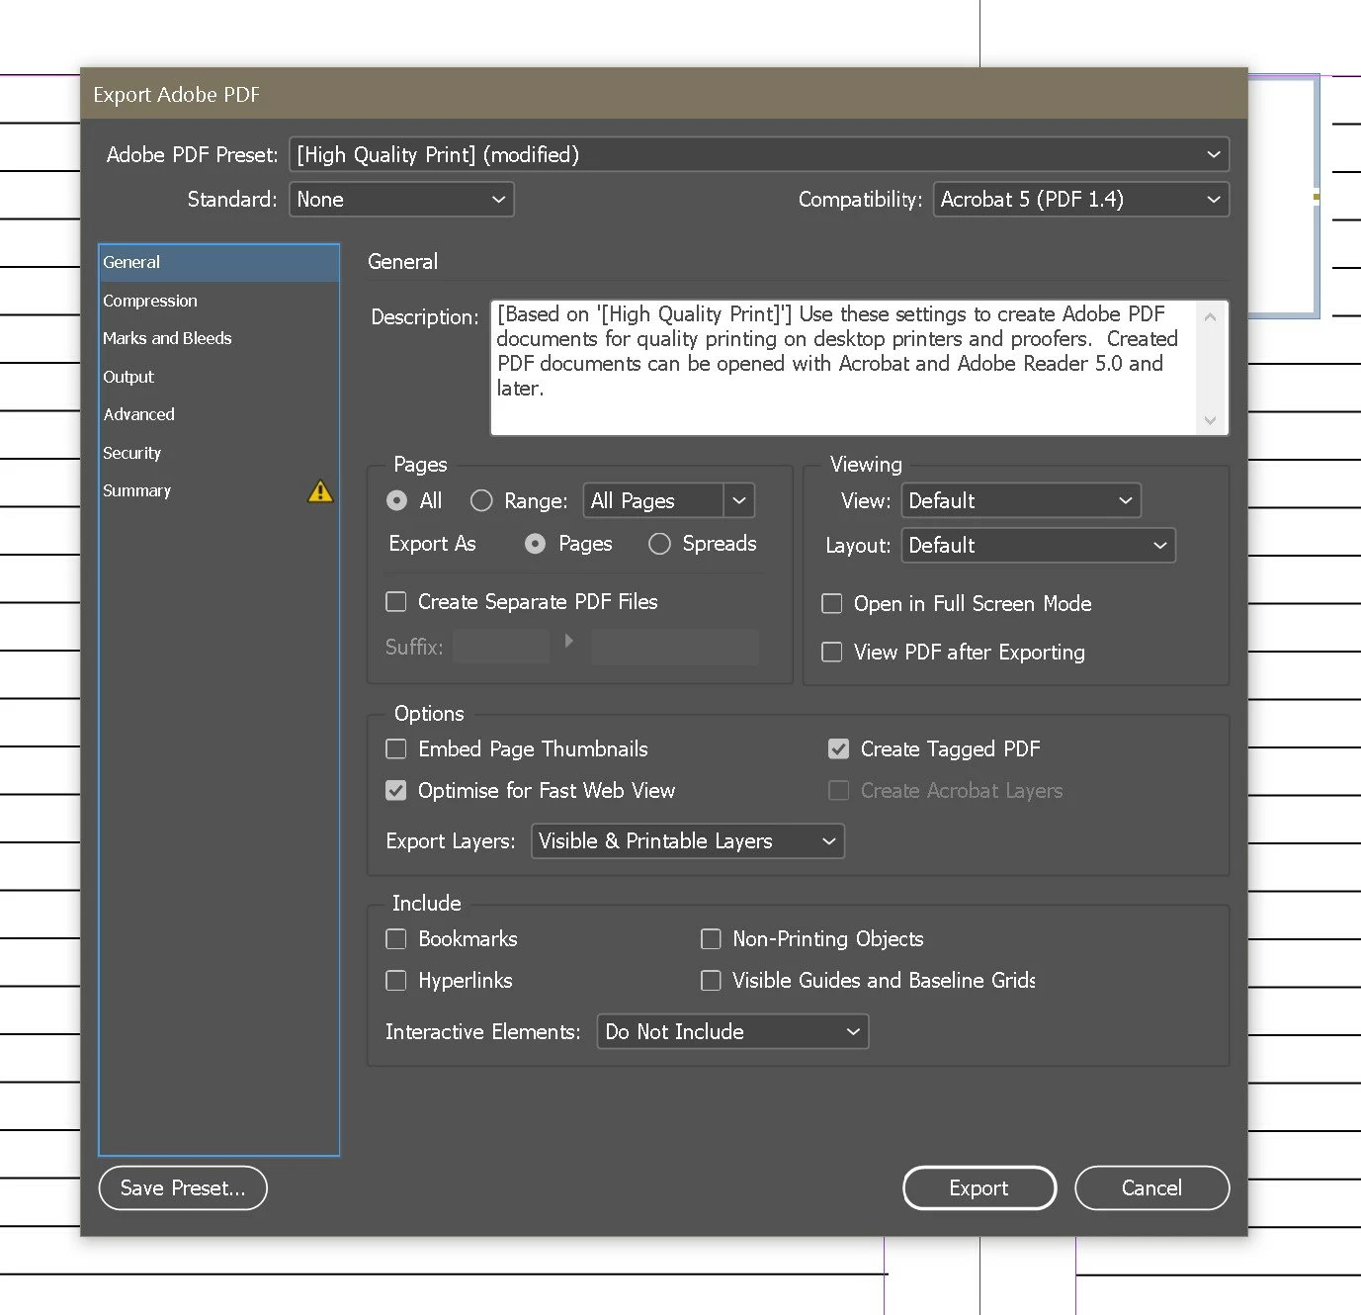Select the All pages radio button
Screen dimensions: 1361x1315
pyautogui.click(x=396, y=501)
